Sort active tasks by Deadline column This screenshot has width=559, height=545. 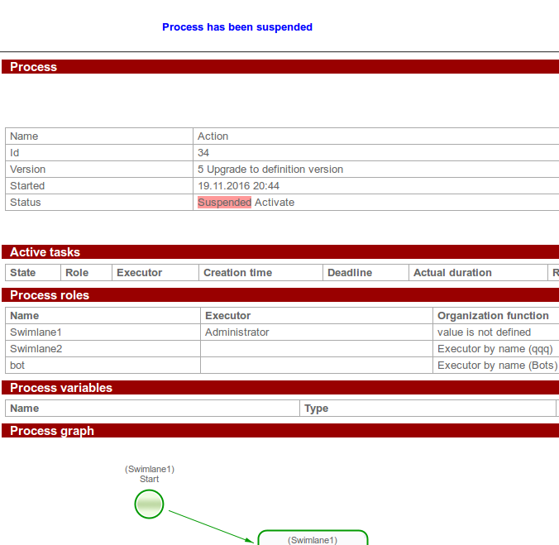click(x=350, y=273)
